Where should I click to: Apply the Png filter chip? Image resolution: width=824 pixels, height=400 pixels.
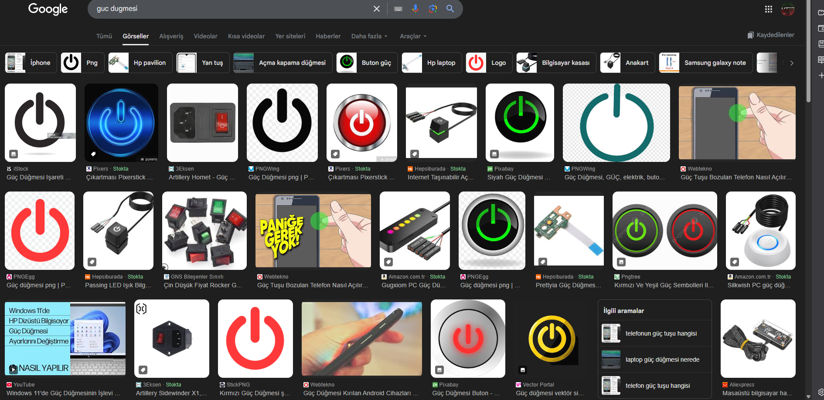pos(82,63)
